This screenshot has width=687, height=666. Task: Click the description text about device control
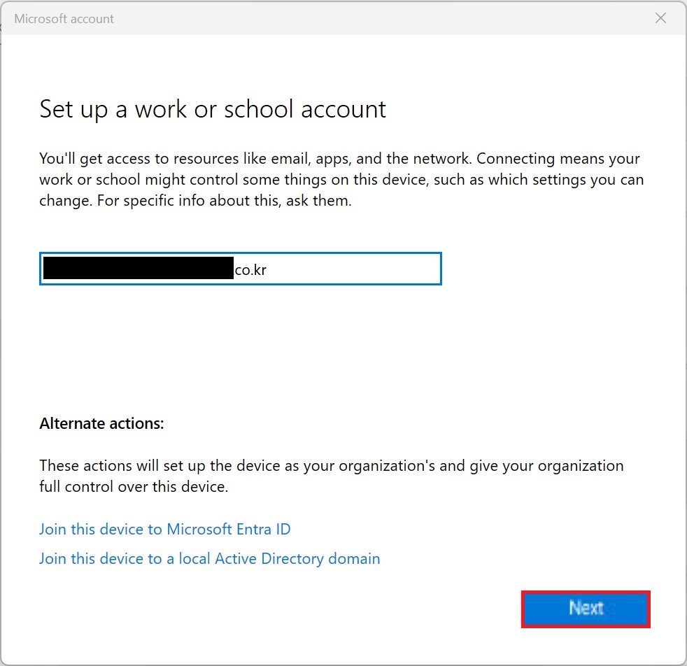pyautogui.click(x=341, y=179)
